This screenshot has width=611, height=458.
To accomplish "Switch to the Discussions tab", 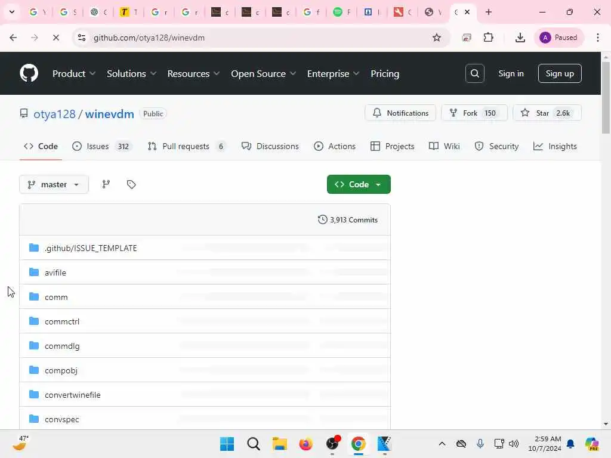I will pyautogui.click(x=270, y=147).
